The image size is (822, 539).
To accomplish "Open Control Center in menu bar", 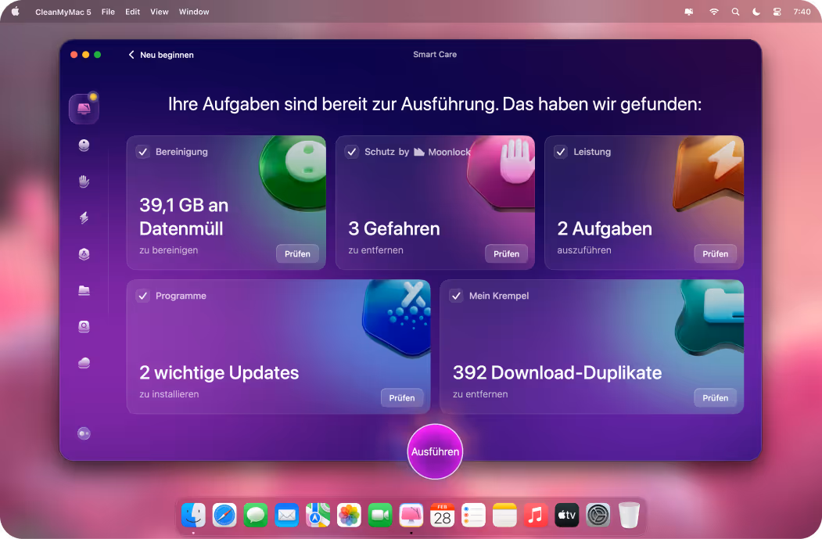I will pos(777,12).
